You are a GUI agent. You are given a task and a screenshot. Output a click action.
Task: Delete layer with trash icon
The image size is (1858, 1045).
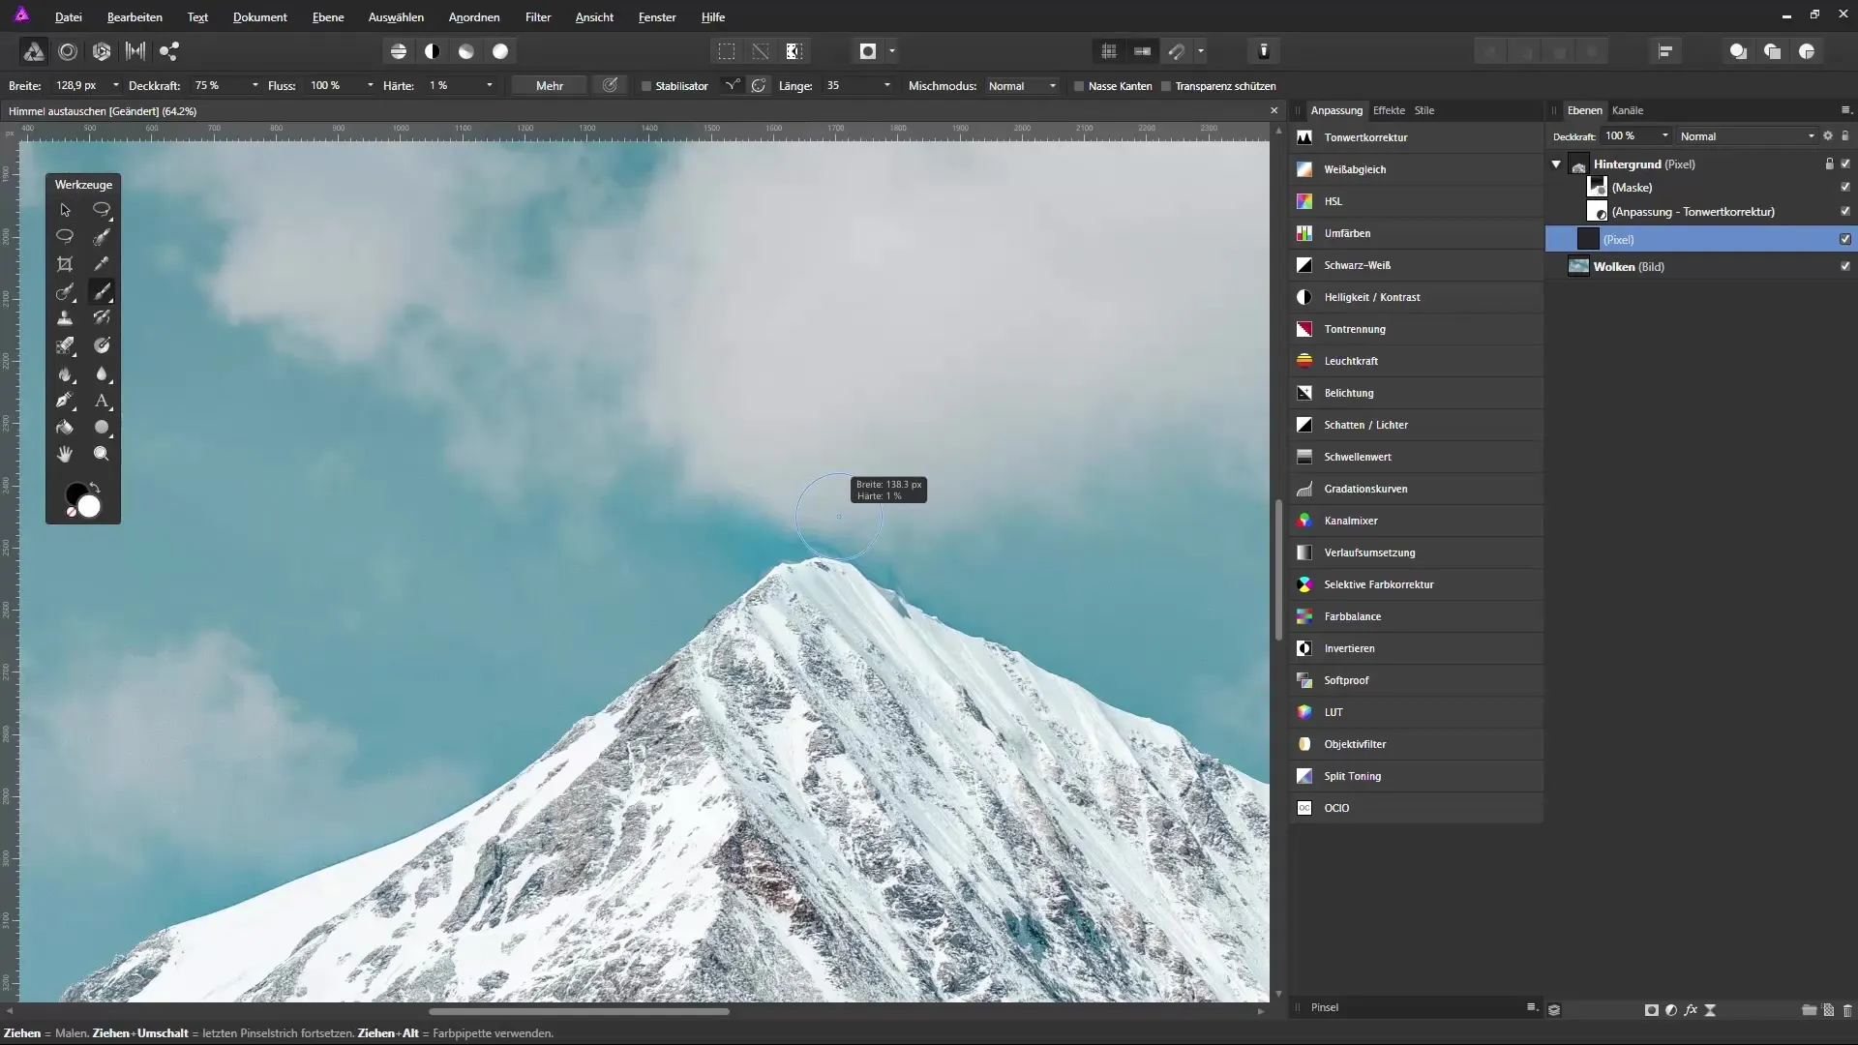click(1847, 1009)
